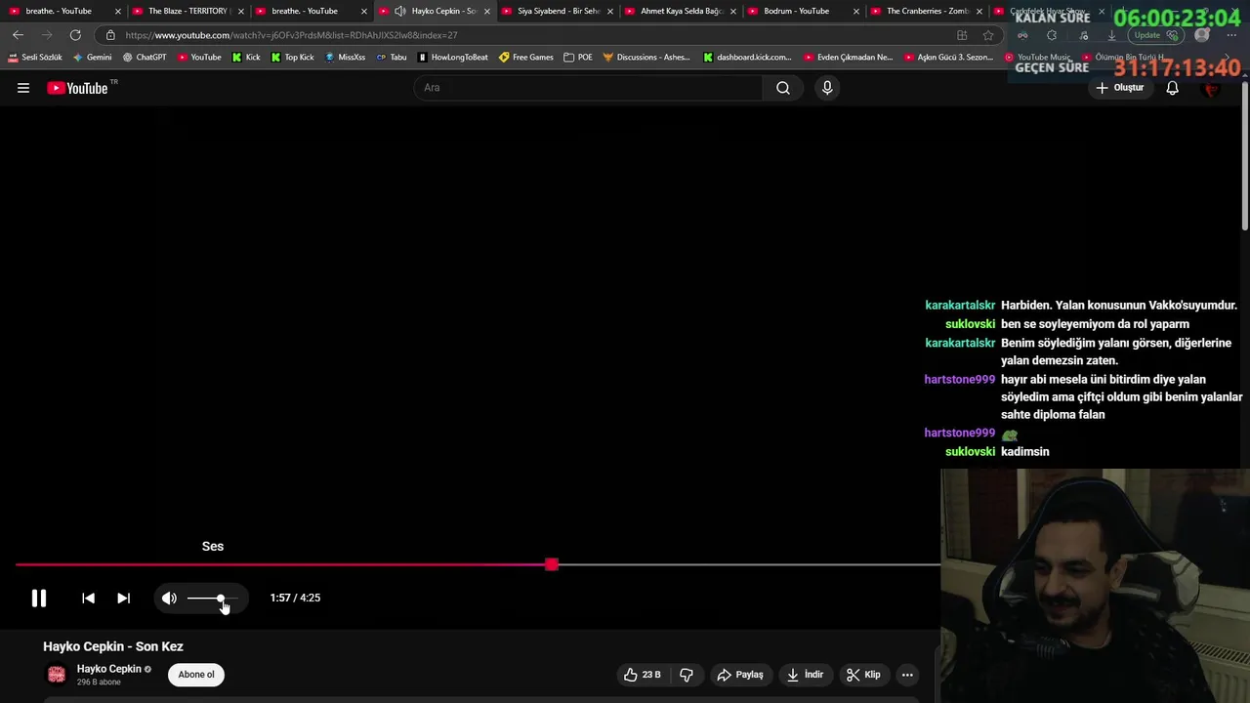Image resolution: width=1250 pixels, height=703 pixels.
Task: Click the 1:57 / 4:25 time display
Action: click(x=295, y=599)
